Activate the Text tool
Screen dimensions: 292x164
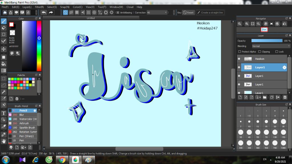3,113
